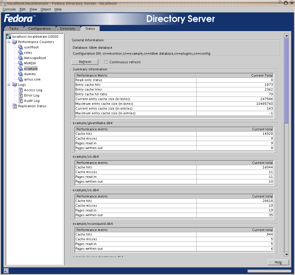Select localhost.localdomain:10000 root node
This screenshot has width=295, height=275.
[35, 36]
